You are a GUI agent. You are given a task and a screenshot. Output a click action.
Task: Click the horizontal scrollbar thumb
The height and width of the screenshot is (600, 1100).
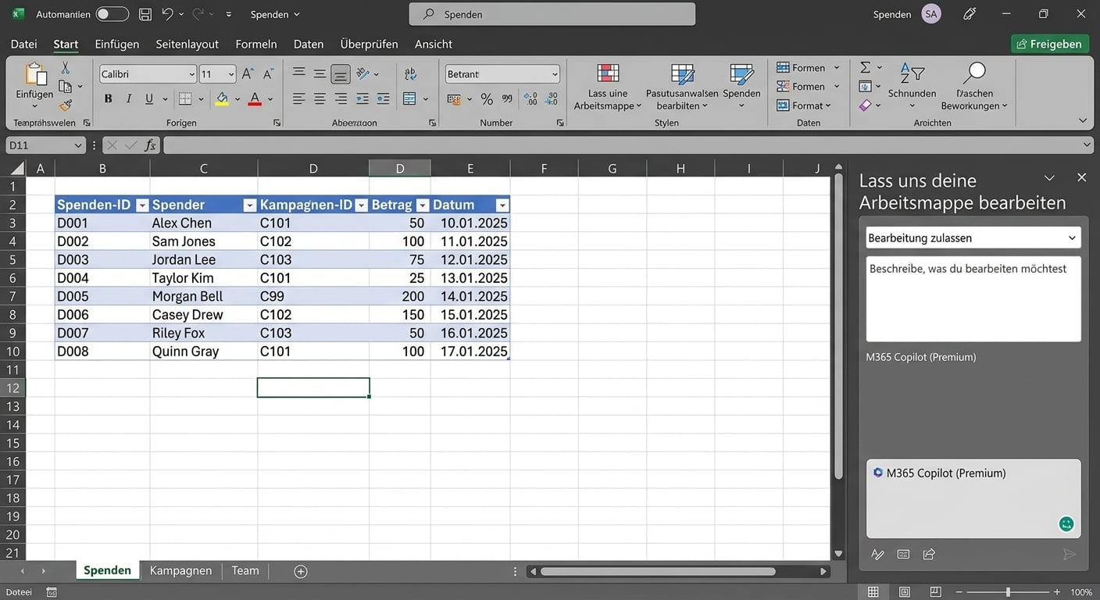tap(658, 571)
